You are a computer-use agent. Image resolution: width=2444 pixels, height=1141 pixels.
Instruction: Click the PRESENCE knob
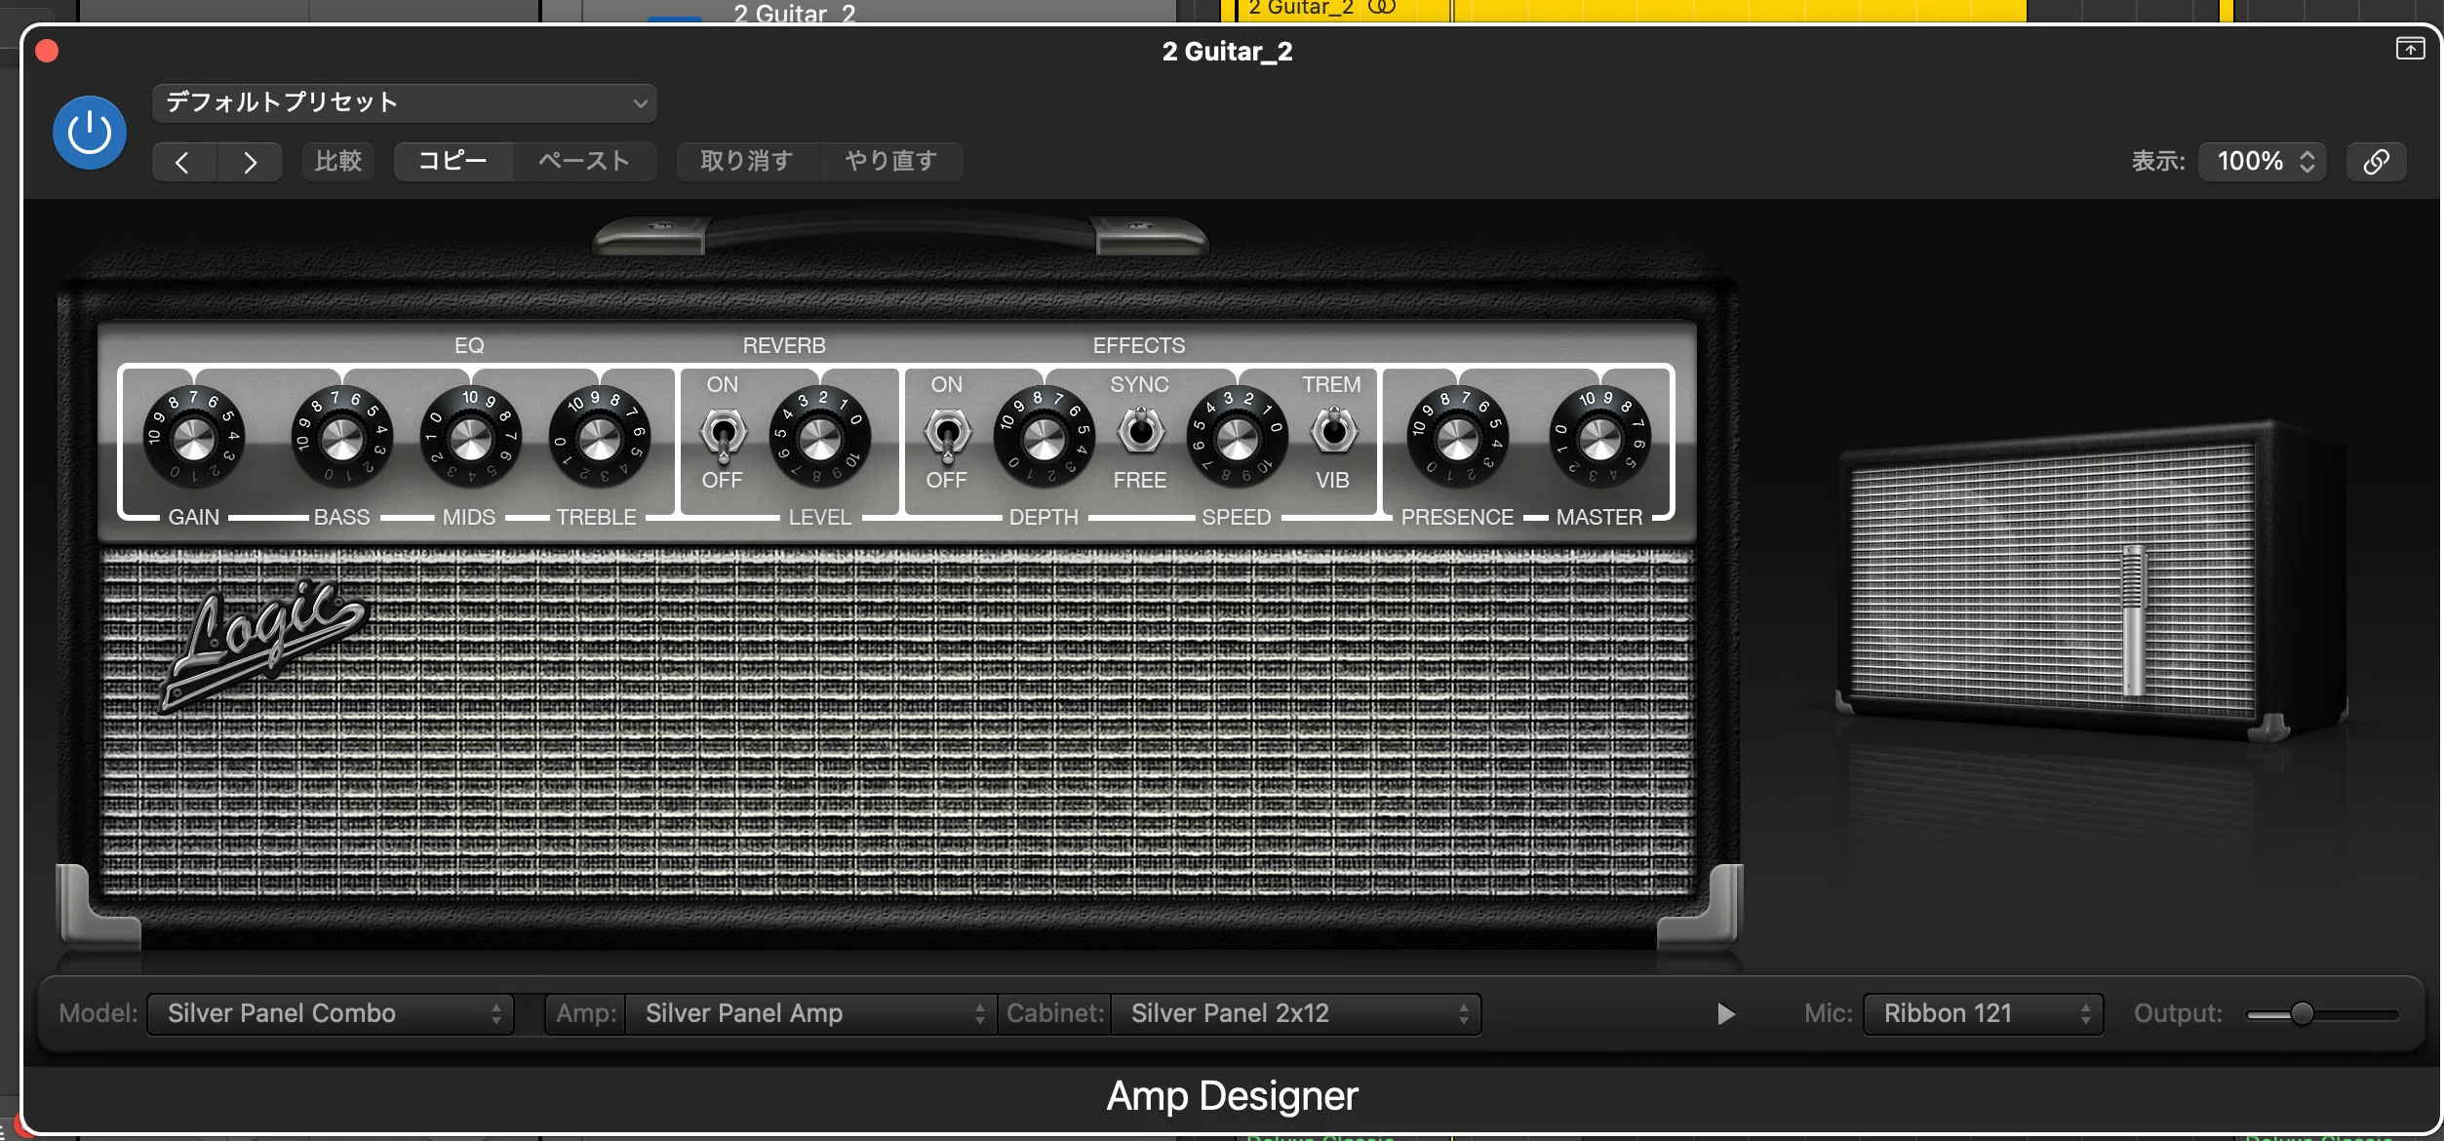pyautogui.click(x=1458, y=437)
